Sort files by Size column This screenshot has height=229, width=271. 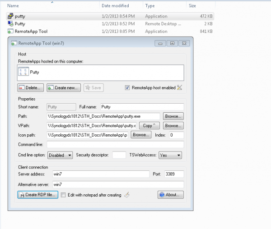click(x=192, y=6)
